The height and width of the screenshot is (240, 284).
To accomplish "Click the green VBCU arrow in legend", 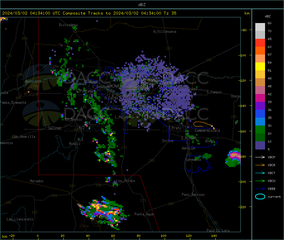I will pos(260,181).
